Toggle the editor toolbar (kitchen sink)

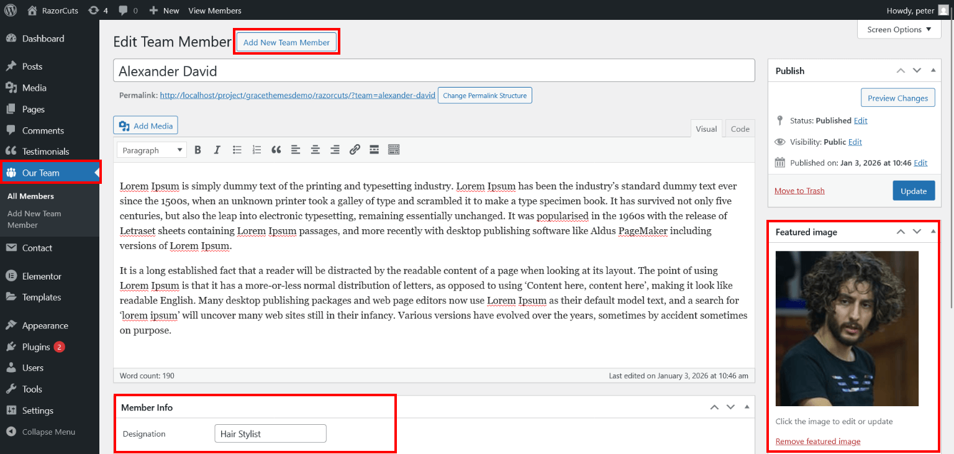point(394,150)
